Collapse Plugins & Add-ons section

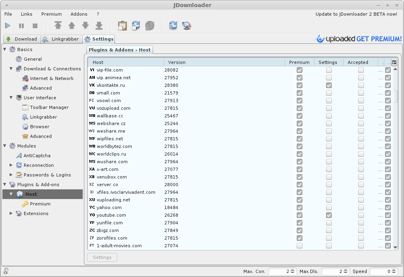click(5, 184)
